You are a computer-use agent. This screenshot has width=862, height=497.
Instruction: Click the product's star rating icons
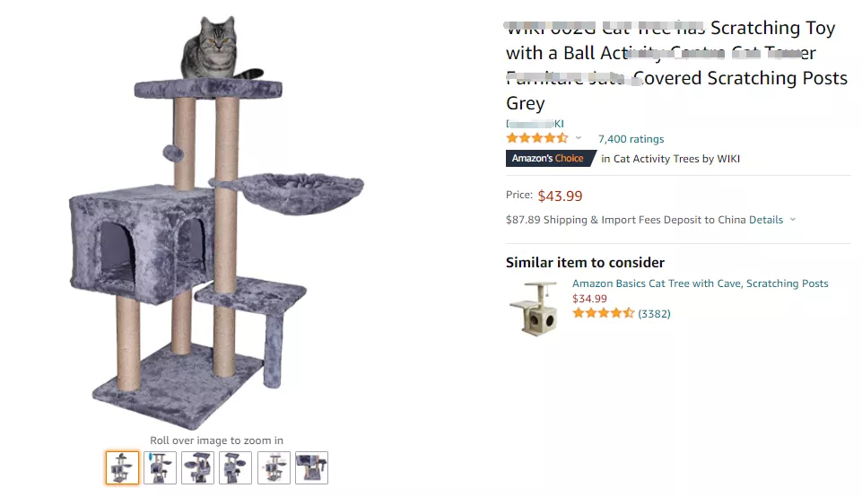coord(536,138)
